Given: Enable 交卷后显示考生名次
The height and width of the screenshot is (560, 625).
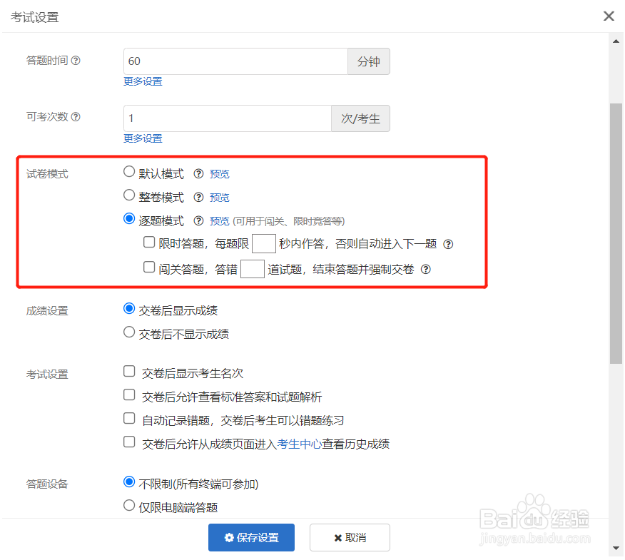Looking at the screenshot, I should pos(129,371).
